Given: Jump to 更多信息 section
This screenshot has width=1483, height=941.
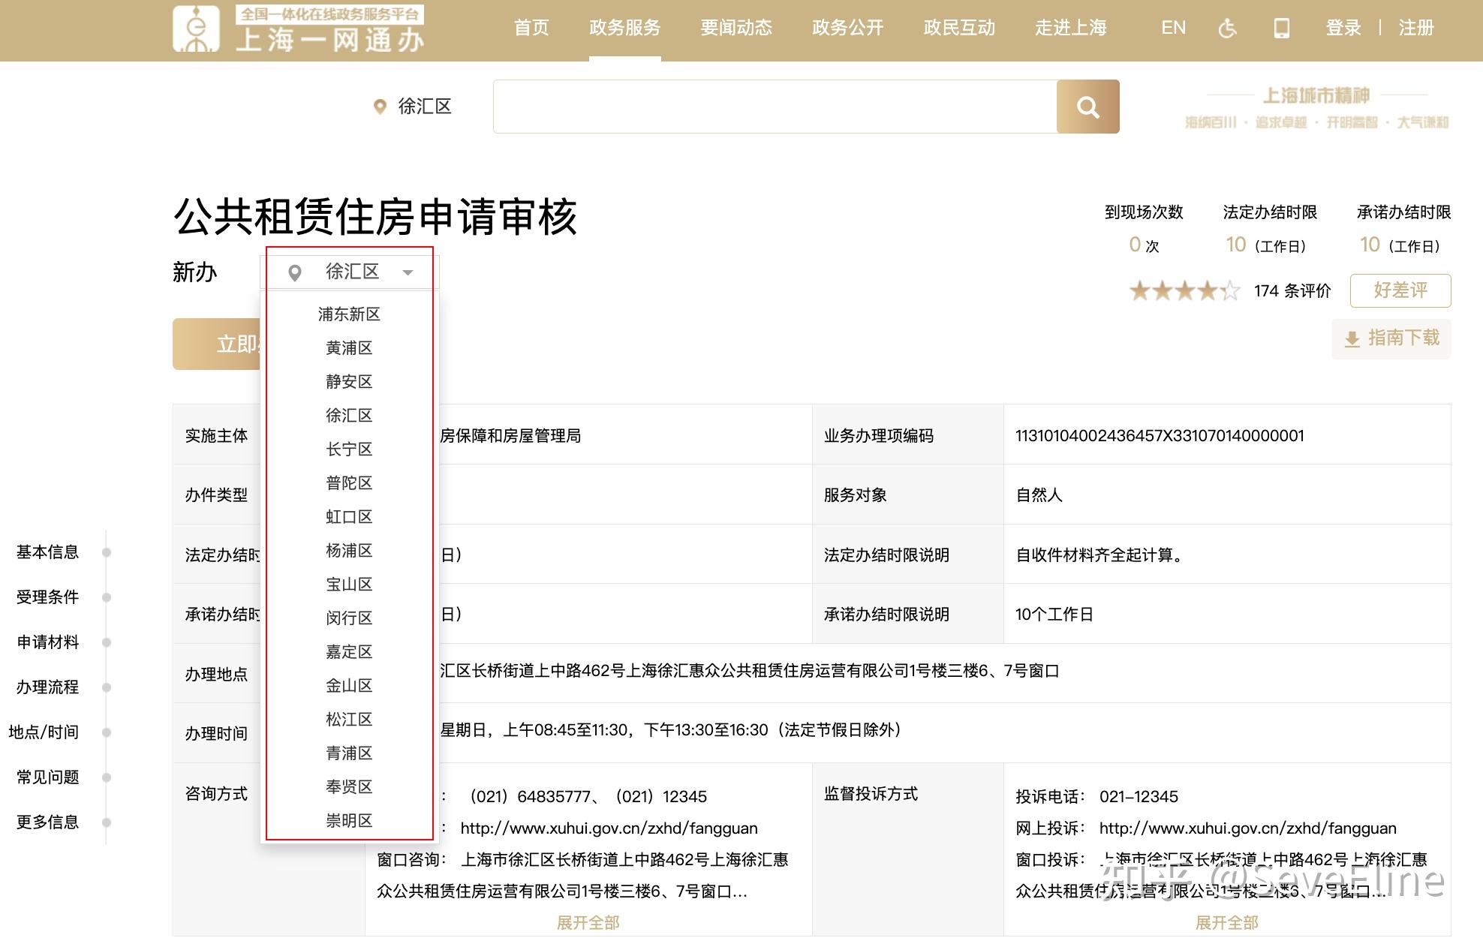Looking at the screenshot, I should tap(48, 822).
